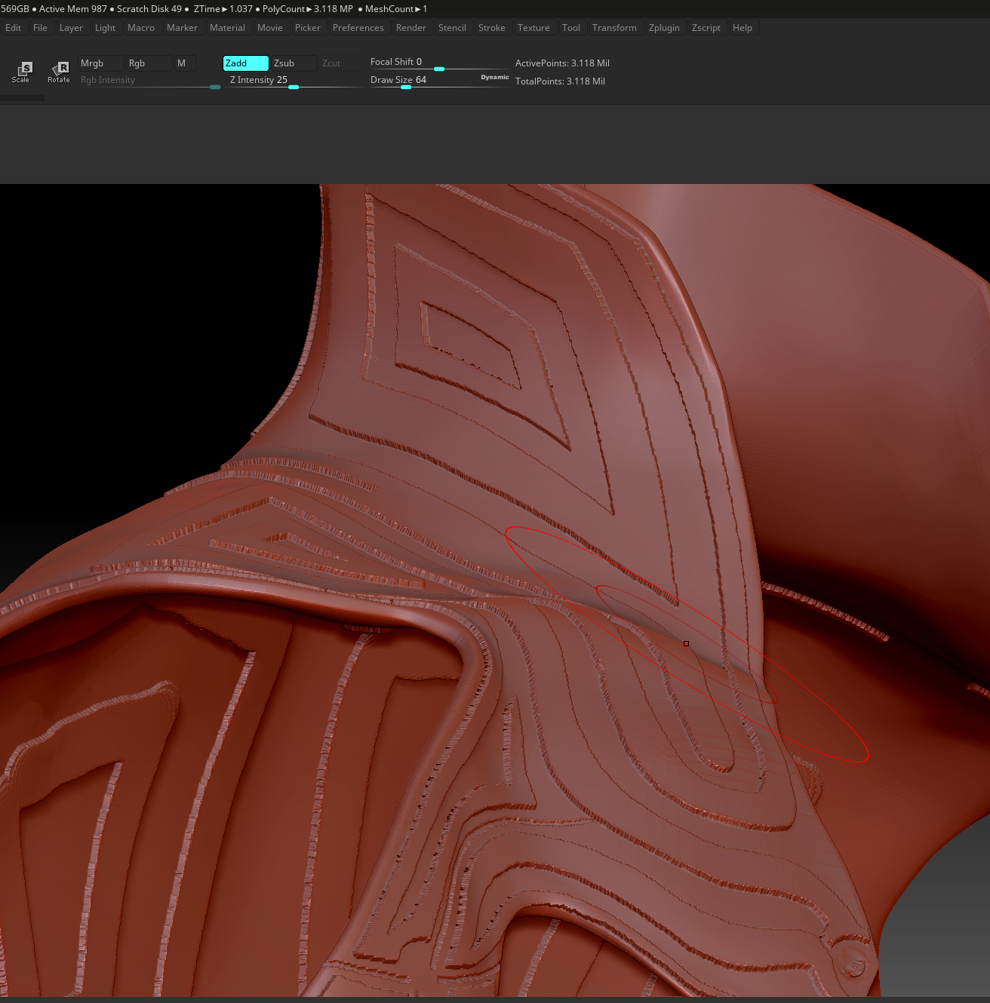Toggle Dynamic on the Draw Size slider
Screen dimensions: 990x1003
494,77
